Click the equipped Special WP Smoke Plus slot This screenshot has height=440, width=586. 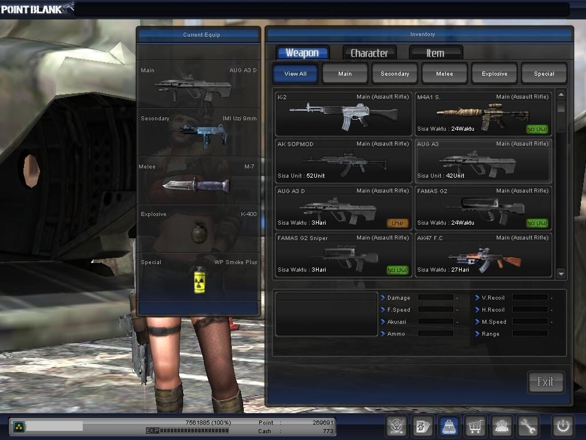click(199, 277)
